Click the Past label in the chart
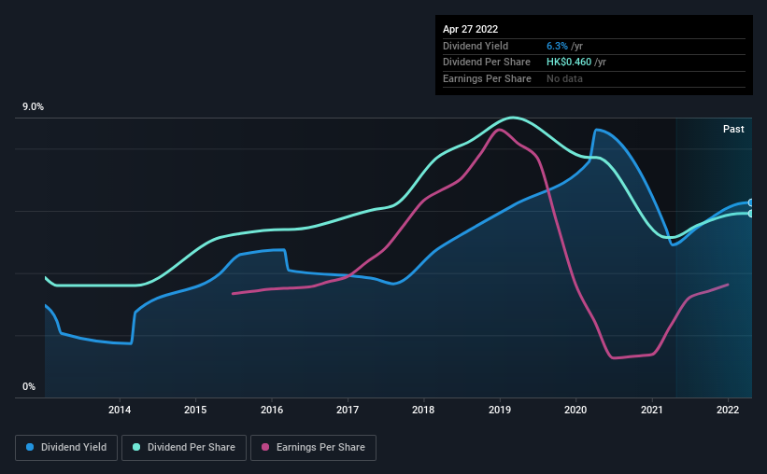This screenshot has height=474, width=767. tap(733, 129)
